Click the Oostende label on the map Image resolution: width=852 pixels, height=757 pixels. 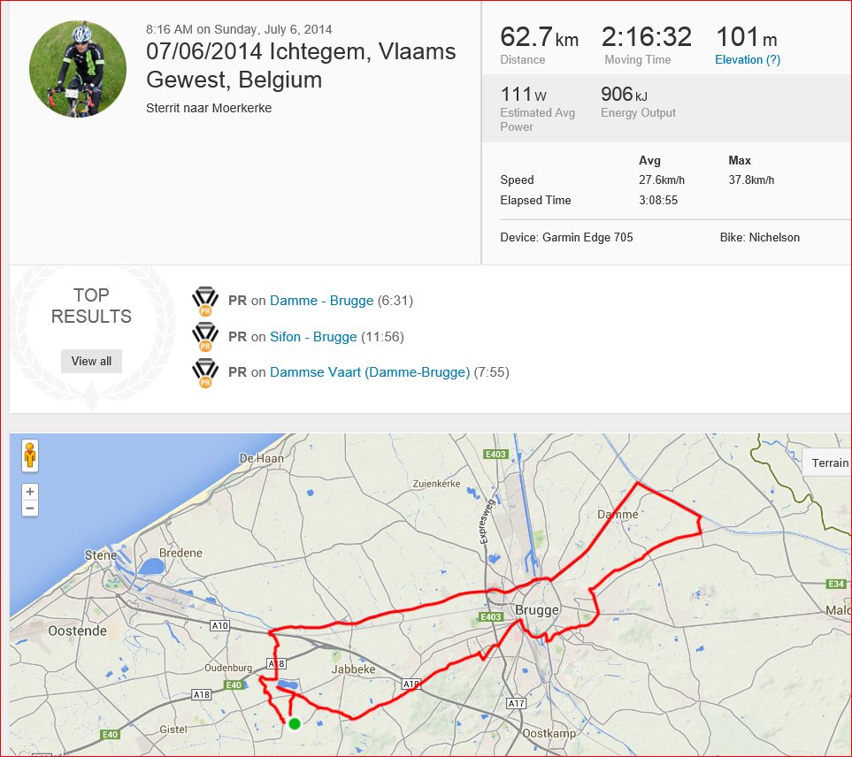[x=77, y=631]
